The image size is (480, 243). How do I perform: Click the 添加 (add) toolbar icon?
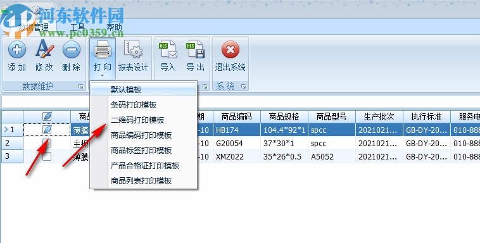coord(17,49)
